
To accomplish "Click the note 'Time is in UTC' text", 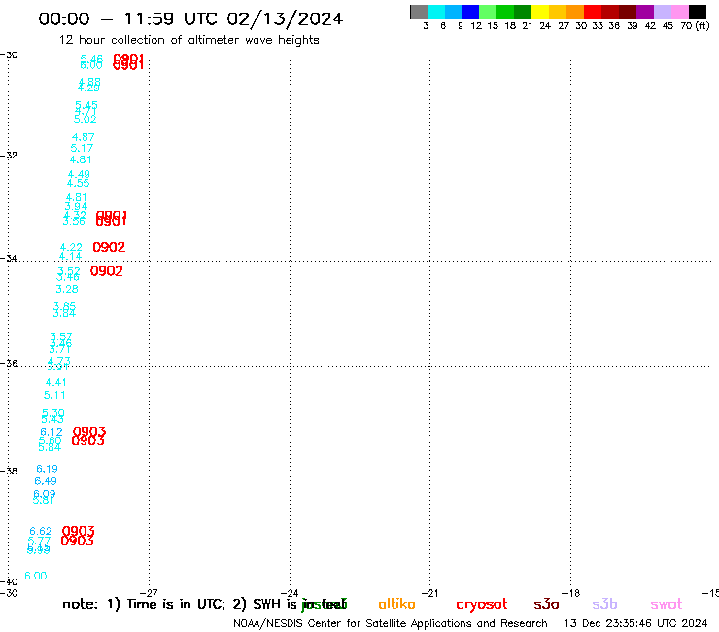I will point(176,604).
